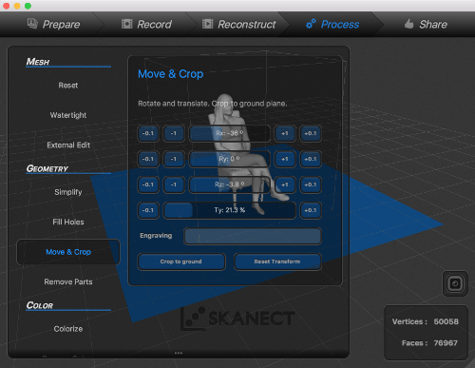Increase Rx by 0.1

click(x=311, y=133)
